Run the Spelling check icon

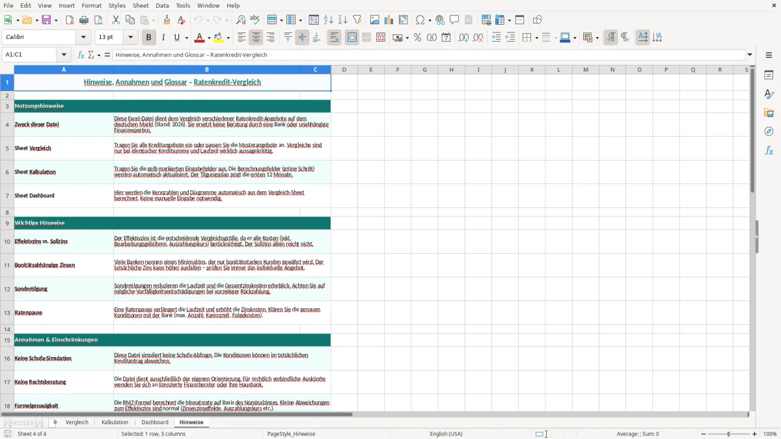pos(254,20)
